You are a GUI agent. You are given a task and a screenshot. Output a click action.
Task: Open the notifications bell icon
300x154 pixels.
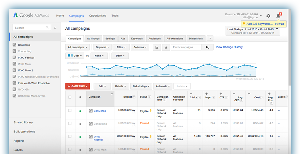[278, 16]
